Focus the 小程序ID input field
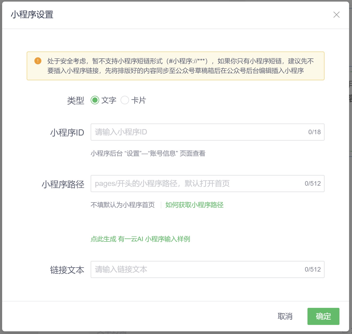The width and height of the screenshot is (352, 334). click(207, 132)
